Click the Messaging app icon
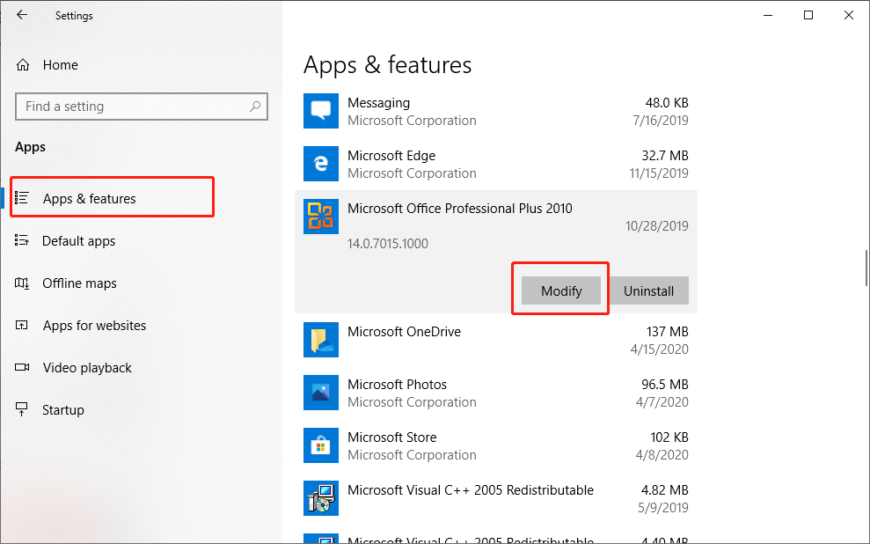870x544 pixels. click(x=321, y=110)
